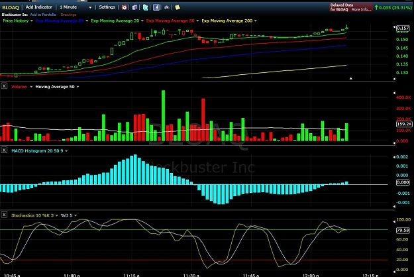Click Add Indicator in the toolbar
414x277 pixels.
coord(39,7)
